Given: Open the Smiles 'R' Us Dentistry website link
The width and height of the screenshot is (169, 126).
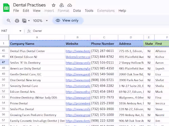Looking at the screenshot, I should [x=78, y=62].
